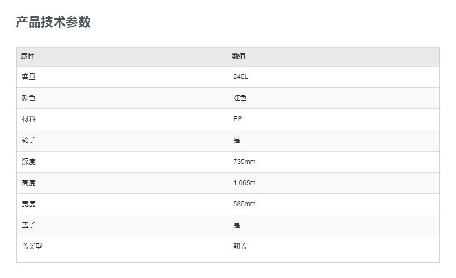Click the 是 value for 轮子
This screenshot has width=456, height=278.
click(x=237, y=140)
